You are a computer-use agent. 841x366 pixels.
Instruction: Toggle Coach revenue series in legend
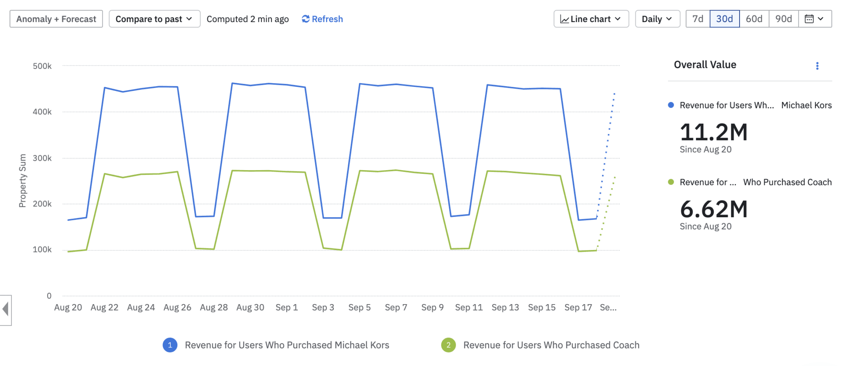551,345
